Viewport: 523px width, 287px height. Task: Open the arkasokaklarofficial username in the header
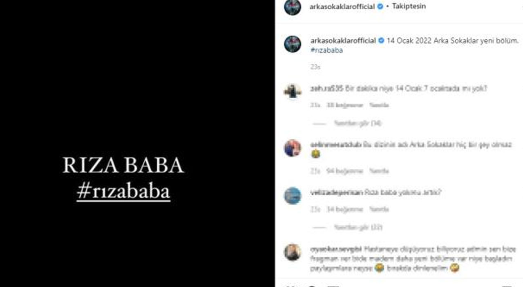pyautogui.click(x=342, y=7)
